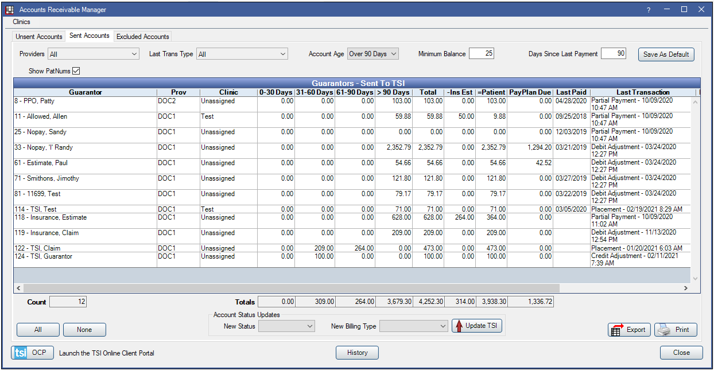The image size is (714, 371).
Task: Select guarantor '33 - Nopay, 'I' Randy'
Action: coord(353,151)
